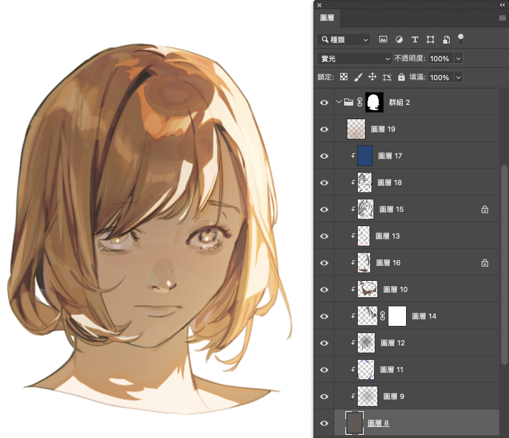
Task: Open the 實光 blend mode dropdown
Action: pos(354,59)
